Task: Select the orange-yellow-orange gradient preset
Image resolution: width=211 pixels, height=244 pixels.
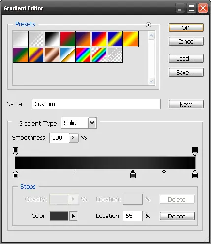Action: point(130,39)
